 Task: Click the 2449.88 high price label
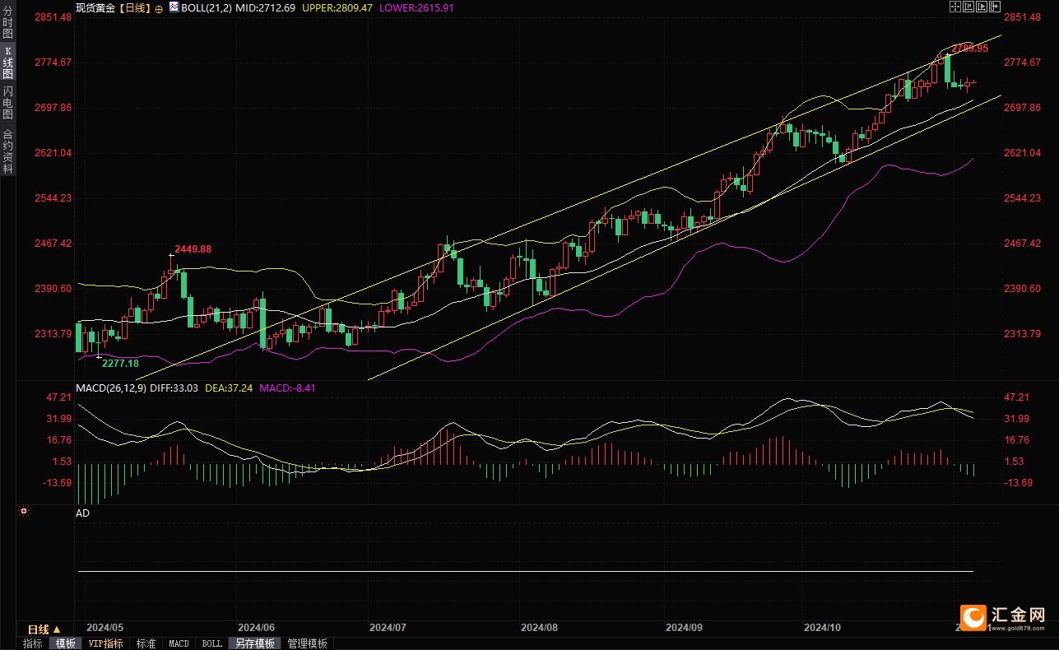click(x=193, y=249)
